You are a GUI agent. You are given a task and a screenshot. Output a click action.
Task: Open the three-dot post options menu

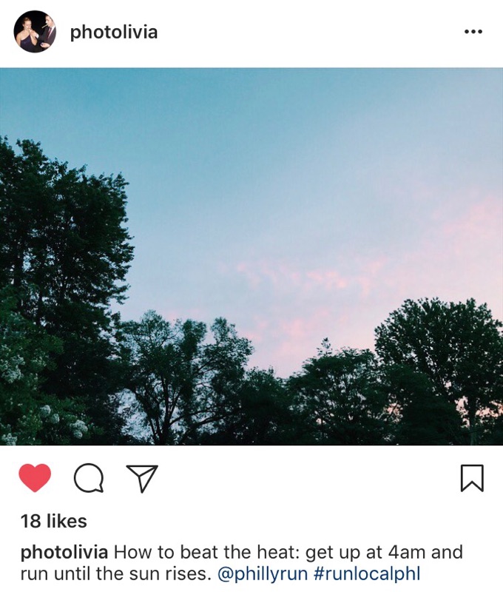tap(473, 32)
